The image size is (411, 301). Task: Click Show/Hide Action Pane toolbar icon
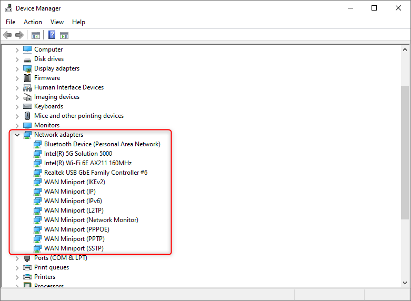pyautogui.click(x=64, y=35)
